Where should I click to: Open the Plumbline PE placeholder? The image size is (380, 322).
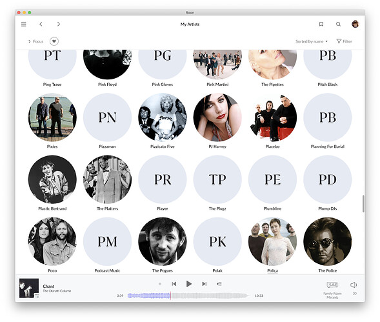point(272,179)
